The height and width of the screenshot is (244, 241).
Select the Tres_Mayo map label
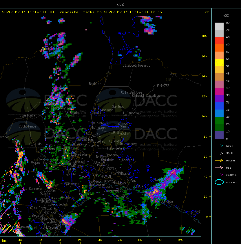[96, 123]
